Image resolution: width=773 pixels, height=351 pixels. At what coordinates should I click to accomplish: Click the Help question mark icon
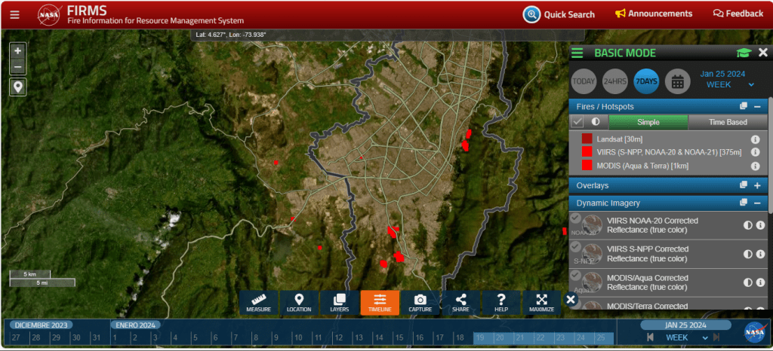coord(501,302)
